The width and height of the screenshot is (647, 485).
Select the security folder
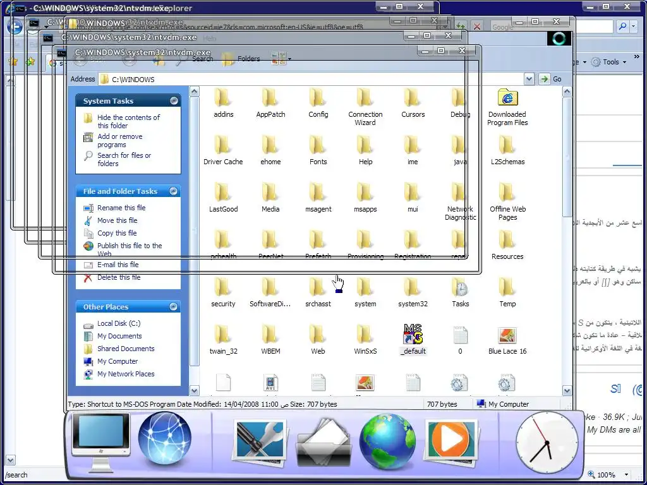click(x=223, y=293)
